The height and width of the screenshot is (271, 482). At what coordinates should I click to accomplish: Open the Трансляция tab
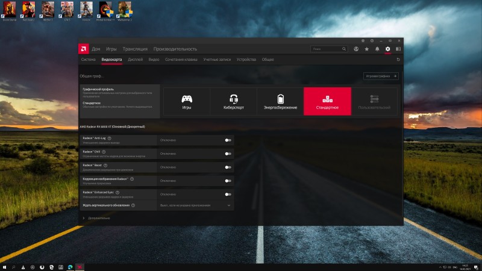click(x=135, y=49)
